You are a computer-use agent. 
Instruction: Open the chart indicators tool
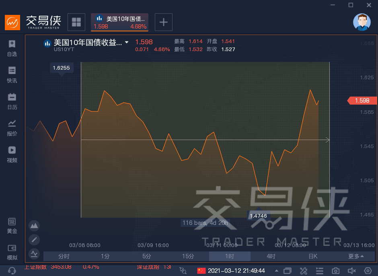(x=34, y=254)
